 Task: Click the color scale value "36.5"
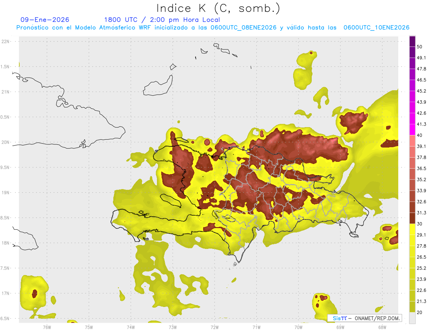coord(421,168)
